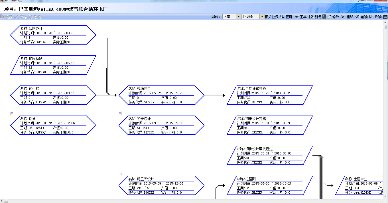The height and width of the screenshot is (203, 388).
Task: Click the 查询 search magnifier icon
Action: [282, 17]
